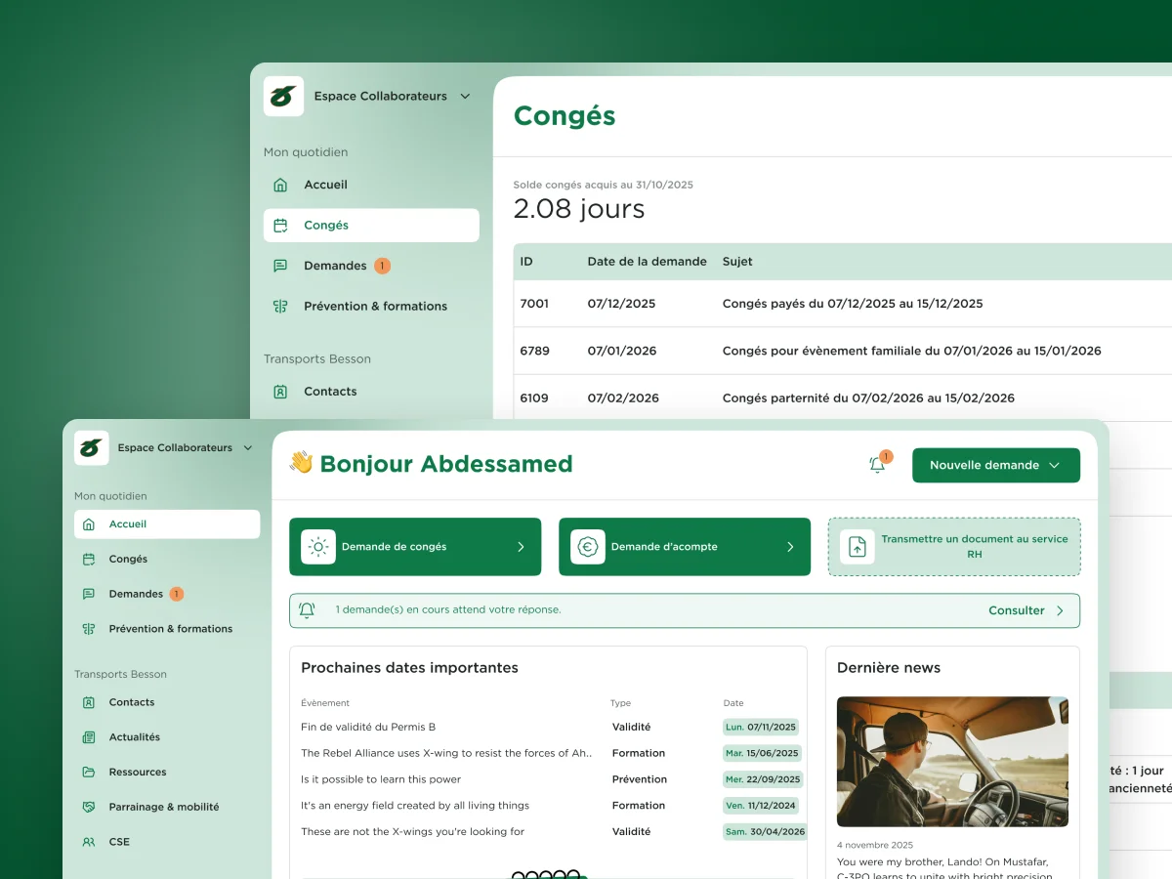Click the Besson logo in the front window
The image size is (1172, 879).
92,448
